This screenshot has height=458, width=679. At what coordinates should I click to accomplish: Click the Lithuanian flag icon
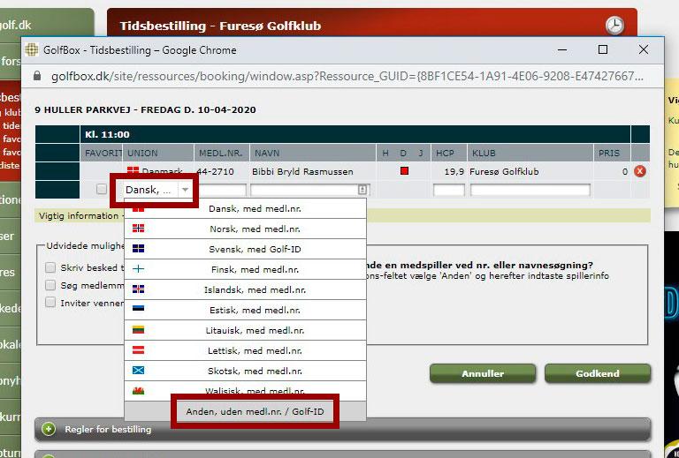[138, 330]
